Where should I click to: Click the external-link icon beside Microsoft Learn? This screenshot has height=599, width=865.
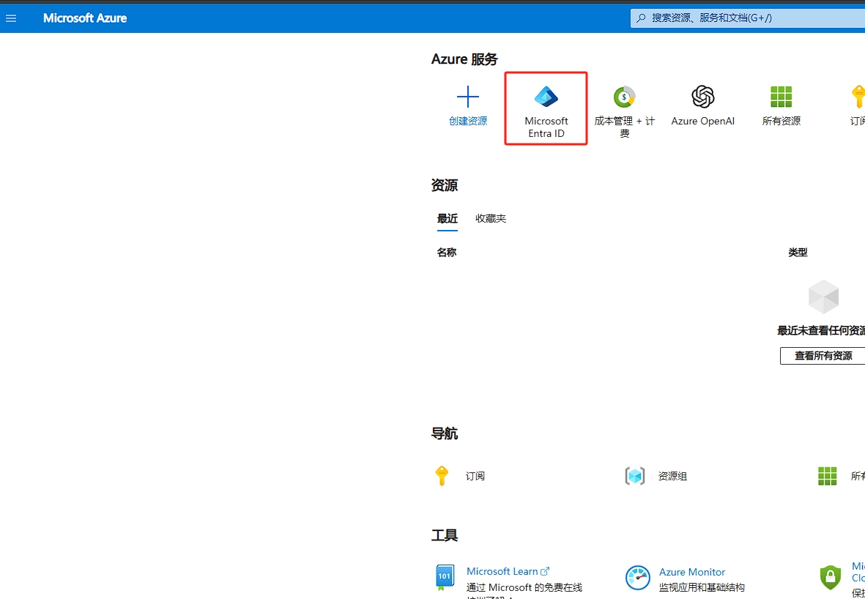click(x=545, y=571)
